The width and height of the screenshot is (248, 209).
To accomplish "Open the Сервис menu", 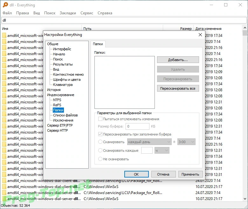I will pyautogui.click(x=87, y=13).
